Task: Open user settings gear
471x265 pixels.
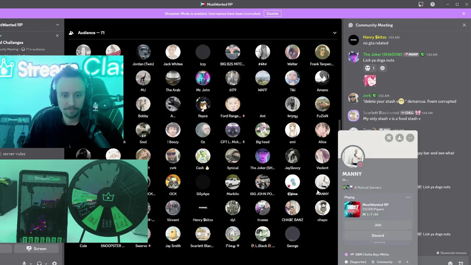Action: (54, 264)
